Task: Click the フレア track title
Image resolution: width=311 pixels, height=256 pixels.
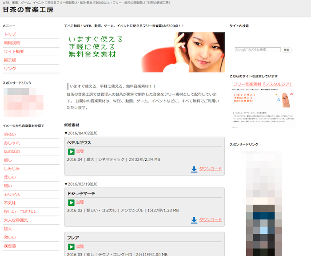Action: [73, 238]
